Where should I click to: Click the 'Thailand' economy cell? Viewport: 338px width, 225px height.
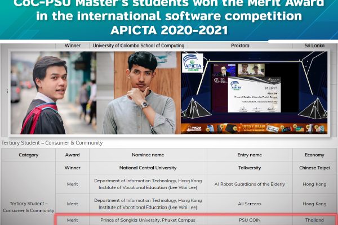314,220
